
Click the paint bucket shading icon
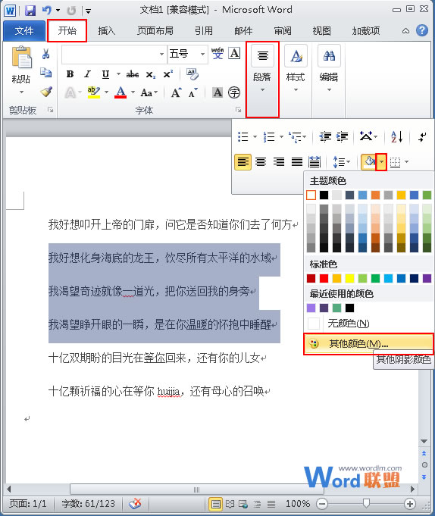[x=369, y=161]
